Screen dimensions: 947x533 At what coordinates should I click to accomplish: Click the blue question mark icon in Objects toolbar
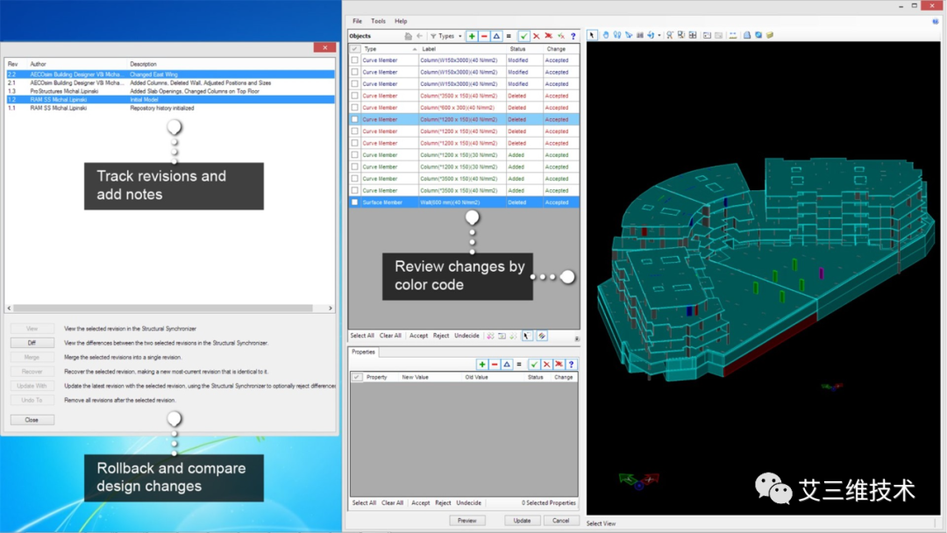[573, 36]
